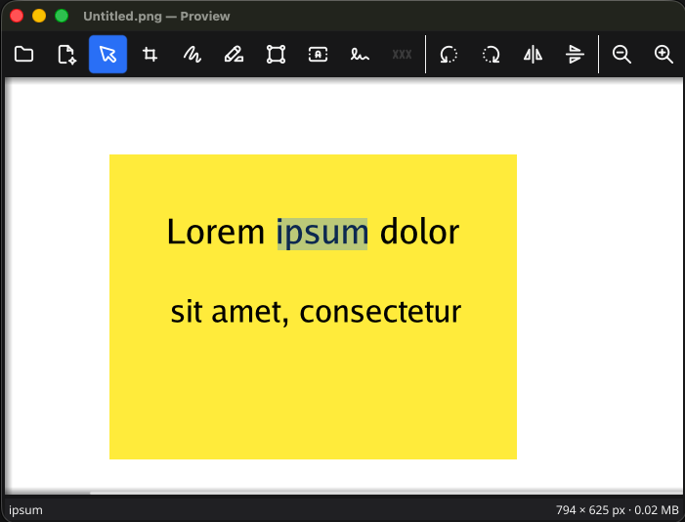685x522 pixels.
Task: Flip the image horizontally
Action: 533,55
